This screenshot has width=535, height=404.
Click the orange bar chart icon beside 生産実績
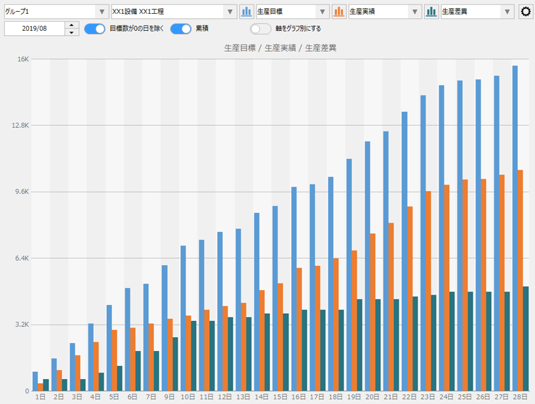(338, 11)
